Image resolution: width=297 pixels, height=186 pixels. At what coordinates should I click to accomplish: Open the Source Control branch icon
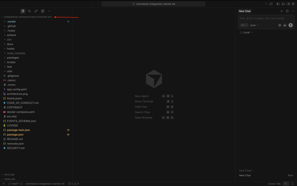[36, 11]
